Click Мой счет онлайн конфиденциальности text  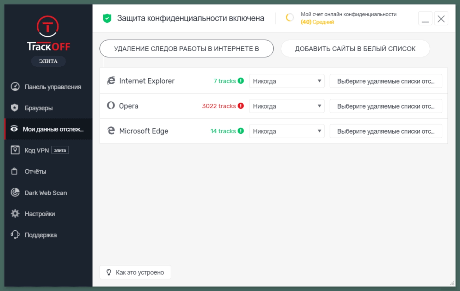click(x=349, y=14)
